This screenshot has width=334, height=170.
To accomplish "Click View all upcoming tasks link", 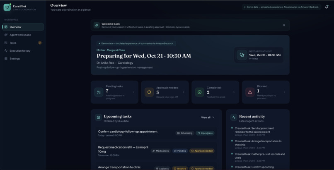I will (x=208, y=117).
